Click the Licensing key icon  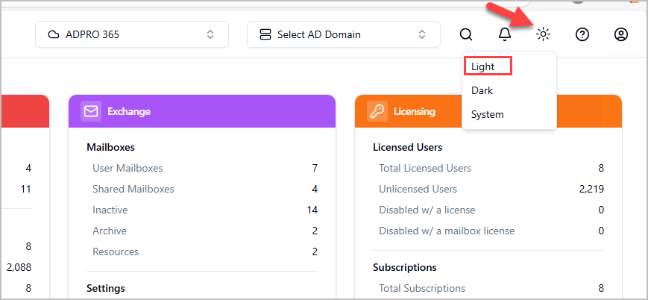[x=377, y=111]
